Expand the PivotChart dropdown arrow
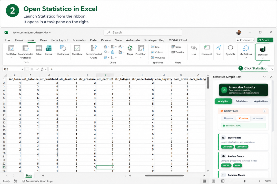 click(x=141, y=57)
